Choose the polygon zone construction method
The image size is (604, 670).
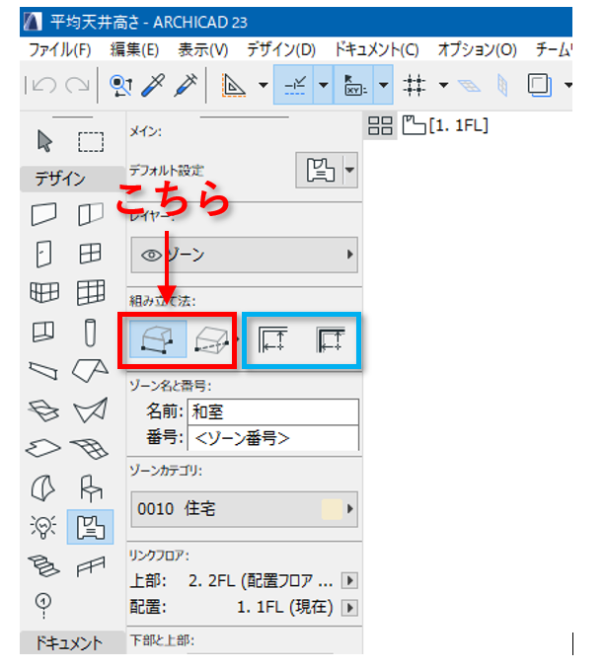tap(158, 339)
